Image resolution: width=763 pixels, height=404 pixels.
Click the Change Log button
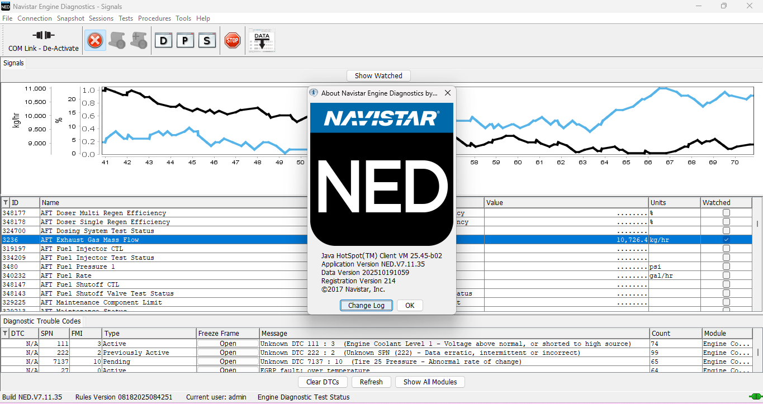366,306
